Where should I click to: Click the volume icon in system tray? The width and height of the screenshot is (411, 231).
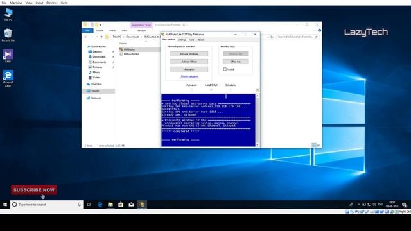(374, 205)
